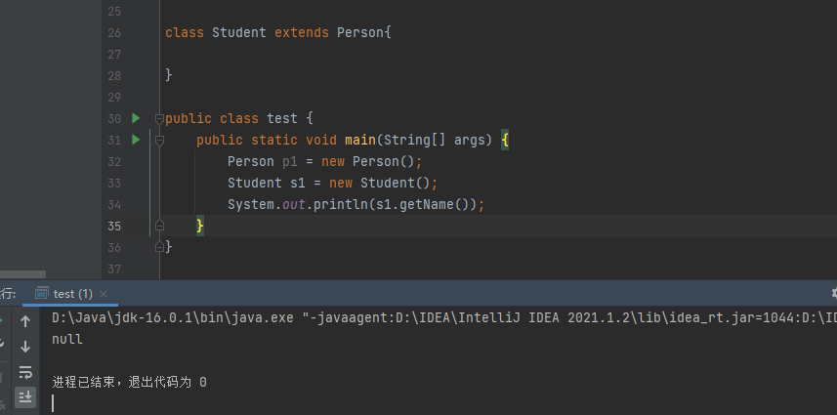Run the main method via gutter arrow
The height and width of the screenshot is (415, 837).
tap(136, 140)
